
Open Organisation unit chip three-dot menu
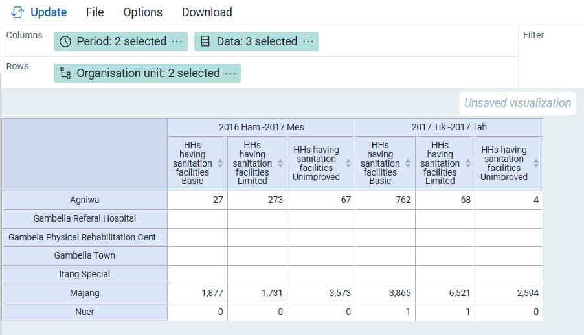pos(230,73)
